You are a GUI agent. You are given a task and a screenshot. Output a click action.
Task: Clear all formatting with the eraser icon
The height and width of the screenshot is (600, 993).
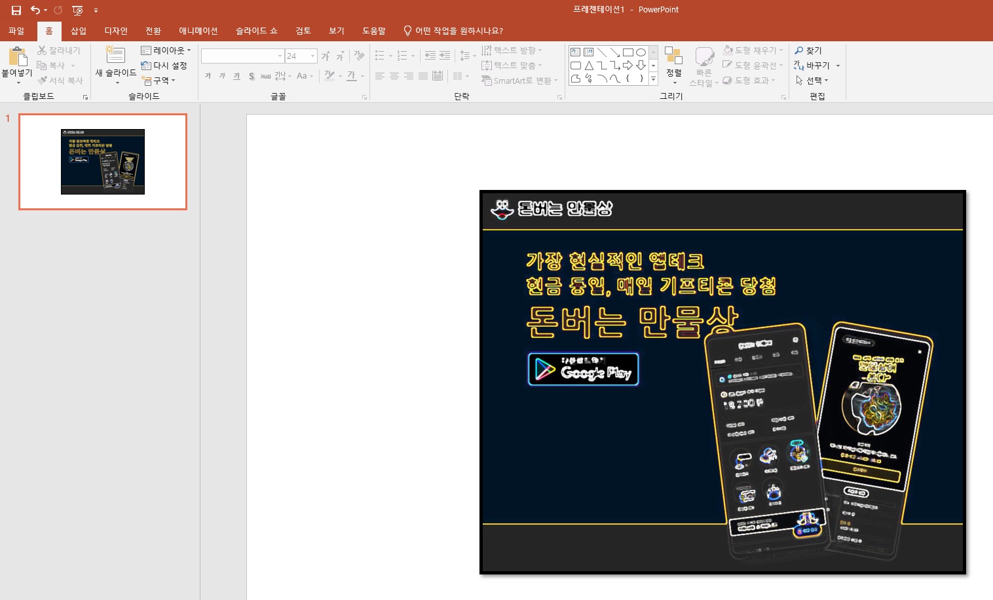tap(359, 56)
